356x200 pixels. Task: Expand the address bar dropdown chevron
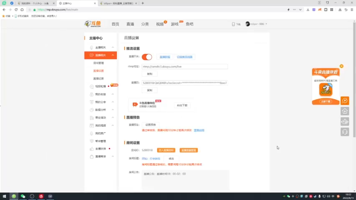(300, 10)
